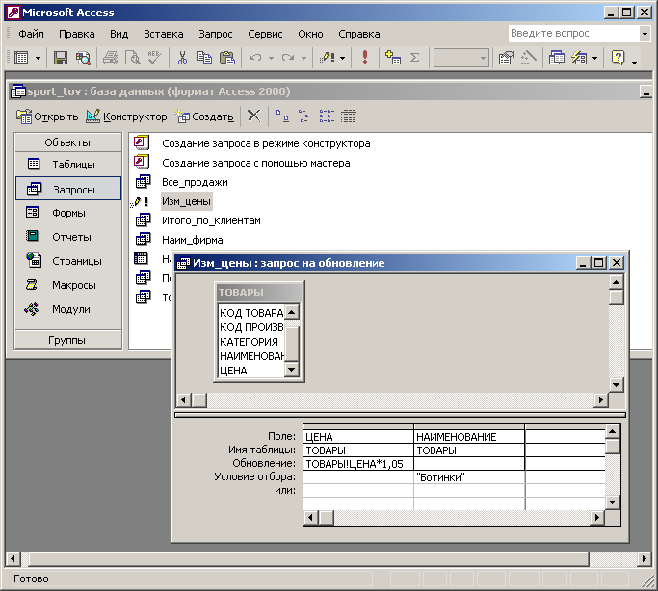Expand the New Object dropdown arrow

coord(594,58)
